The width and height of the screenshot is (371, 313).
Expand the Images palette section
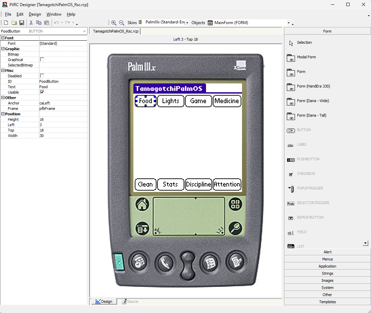tap(328, 280)
